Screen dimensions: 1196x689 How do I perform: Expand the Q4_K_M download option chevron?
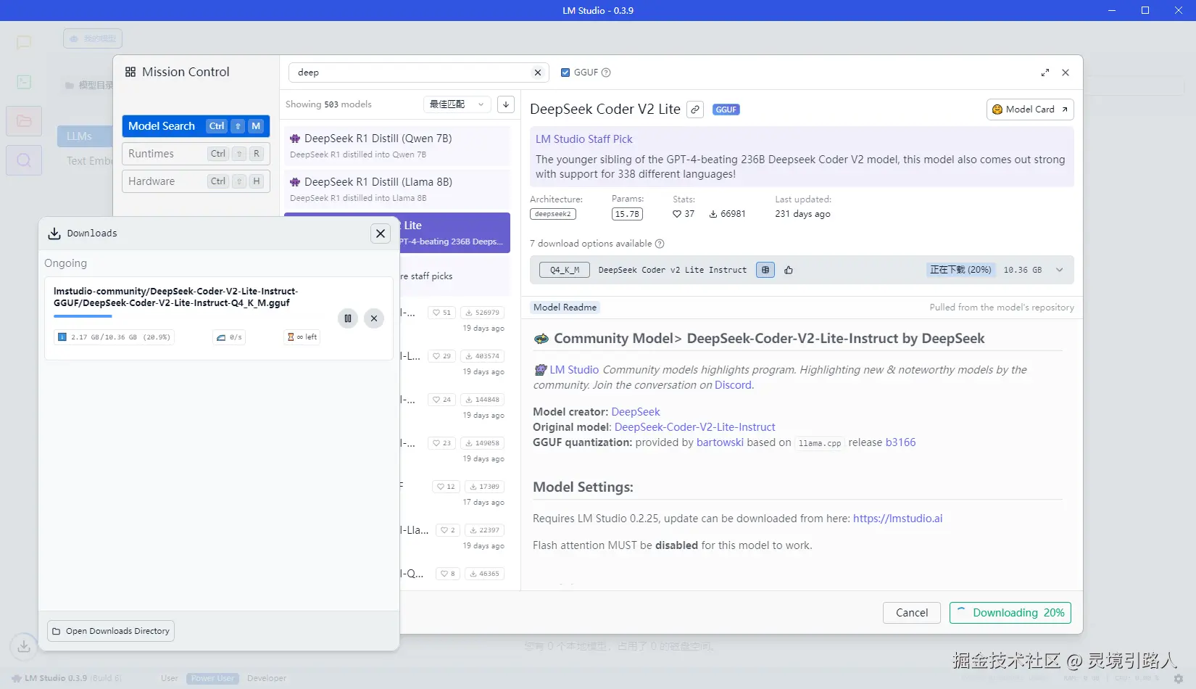point(1060,270)
